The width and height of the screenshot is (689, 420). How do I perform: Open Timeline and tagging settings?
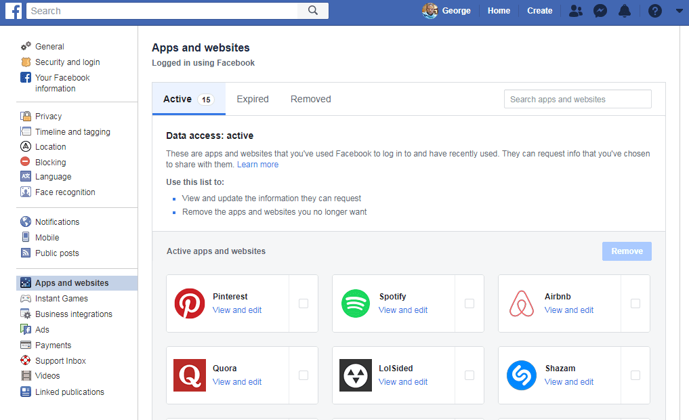click(72, 131)
